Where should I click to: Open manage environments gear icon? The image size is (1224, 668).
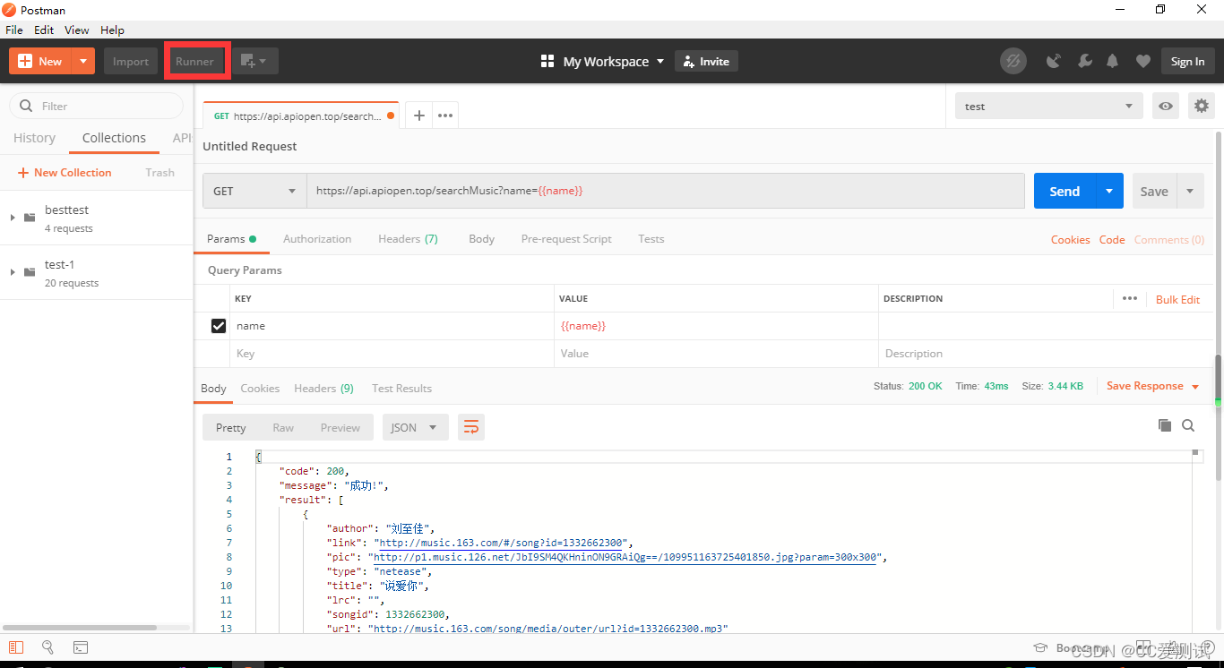(x=1202, y=106)
